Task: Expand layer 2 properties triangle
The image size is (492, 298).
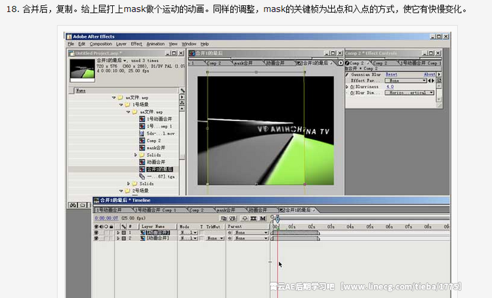Action: tap(118, 238)
